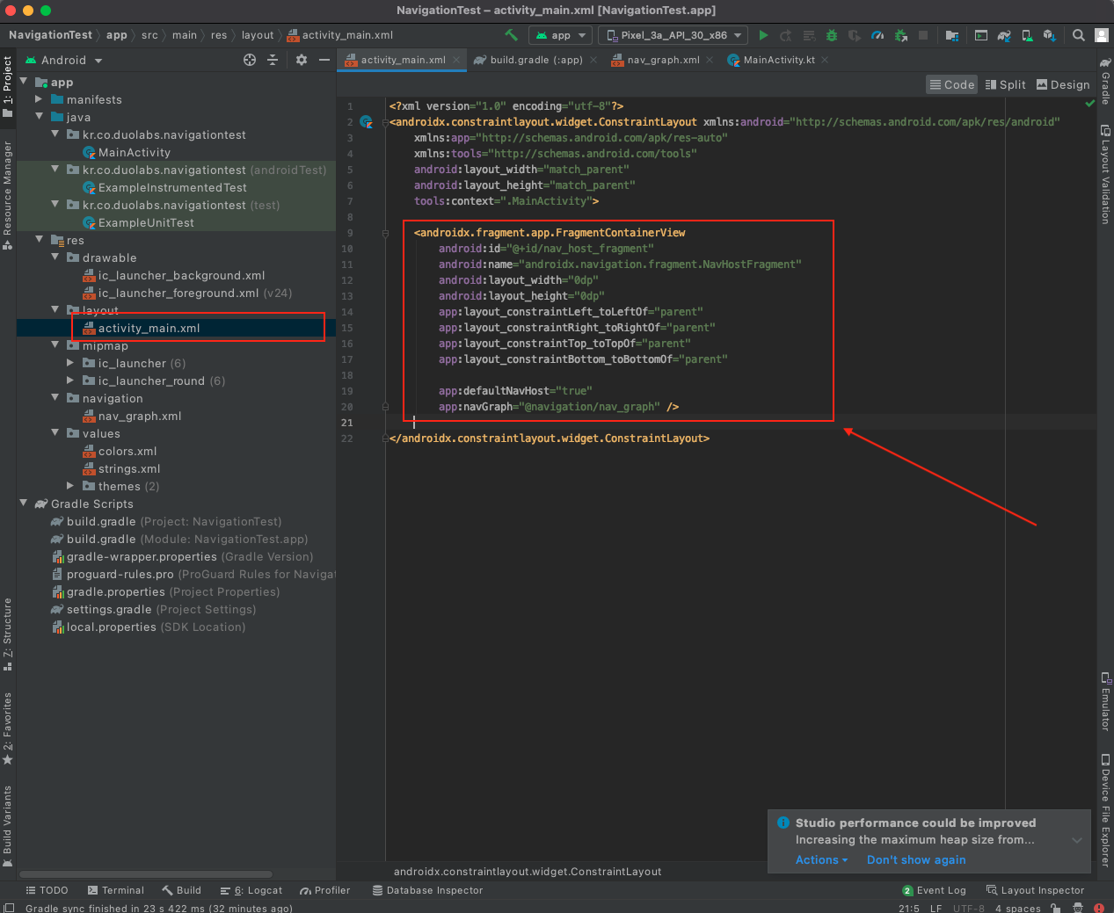
Task: Open the Logcat tool window tab
Action: point(251,890)
